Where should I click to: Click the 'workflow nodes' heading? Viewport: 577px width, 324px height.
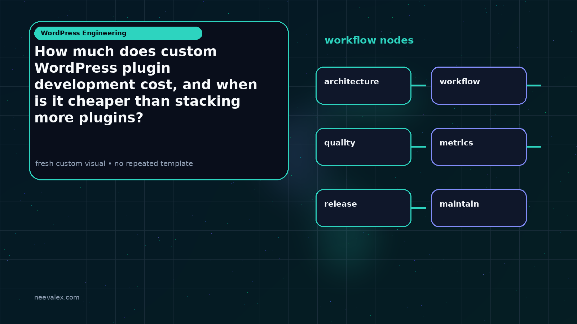coord(369,40)
